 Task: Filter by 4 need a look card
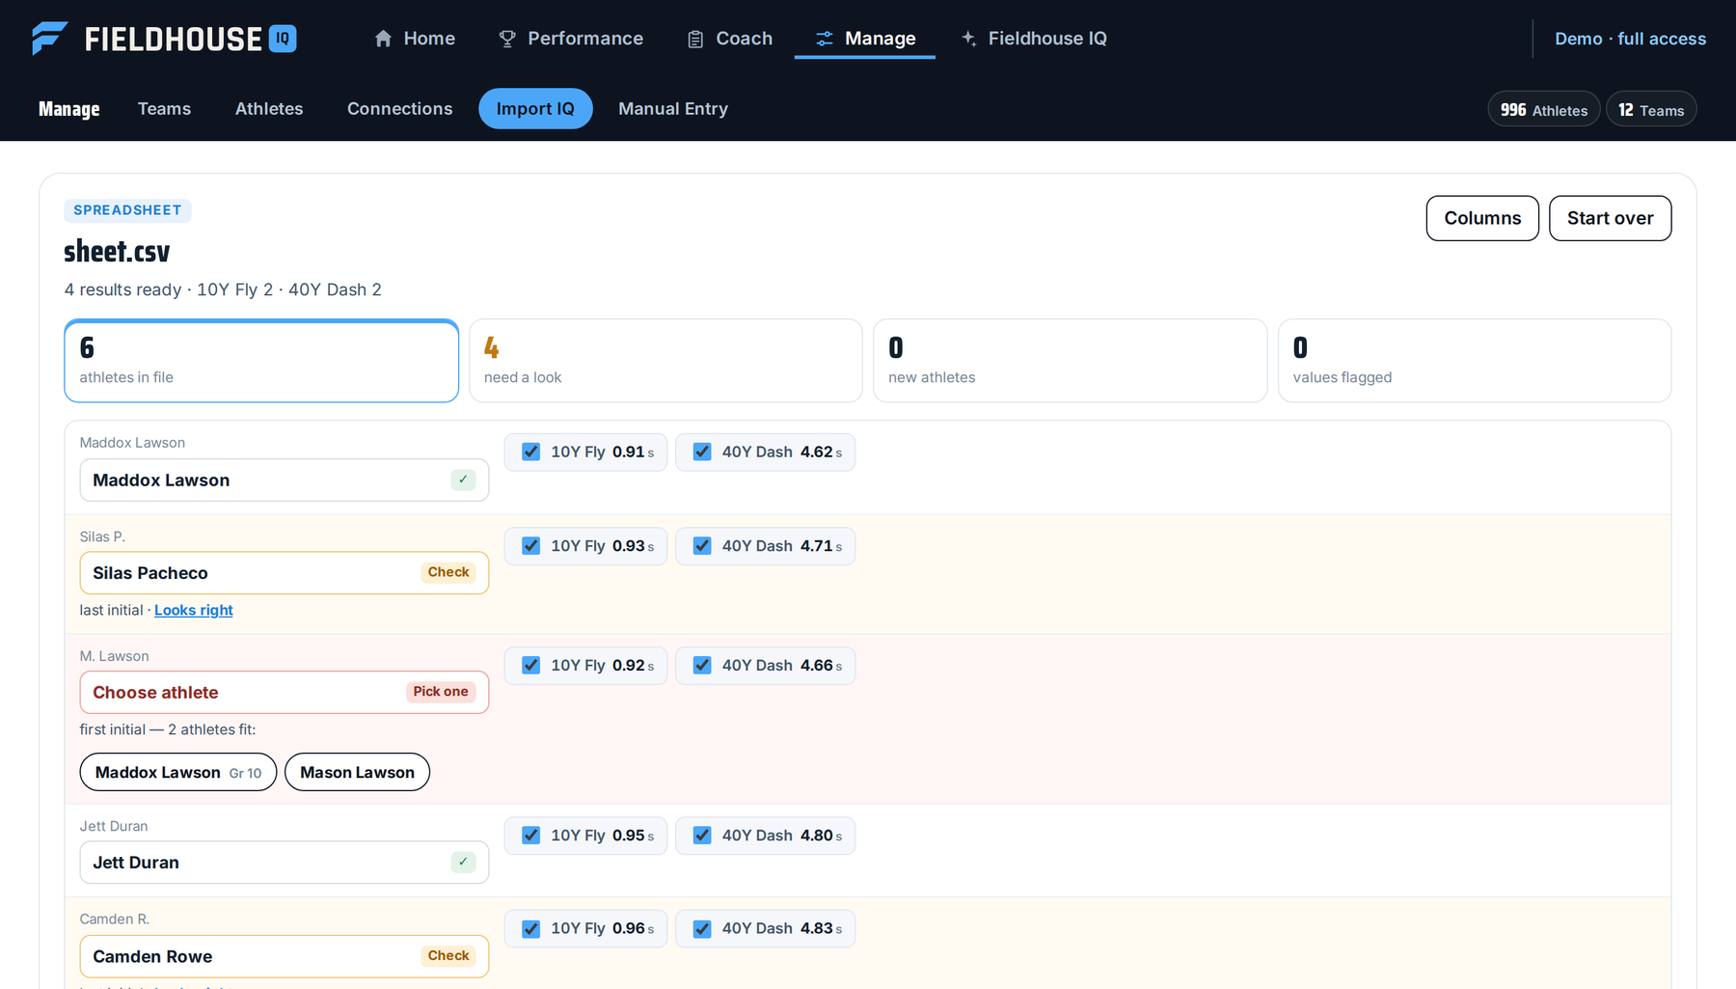[665, 361]
